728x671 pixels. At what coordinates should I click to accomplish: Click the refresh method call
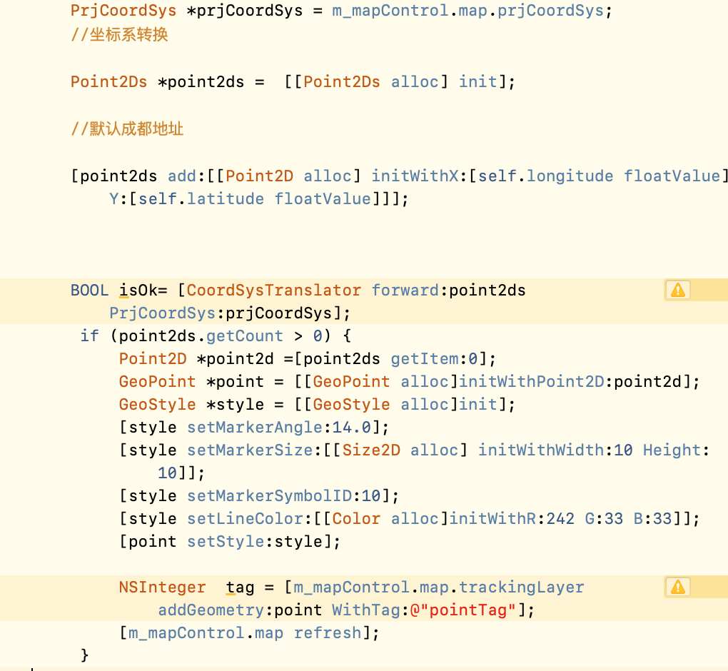point(327,632)
